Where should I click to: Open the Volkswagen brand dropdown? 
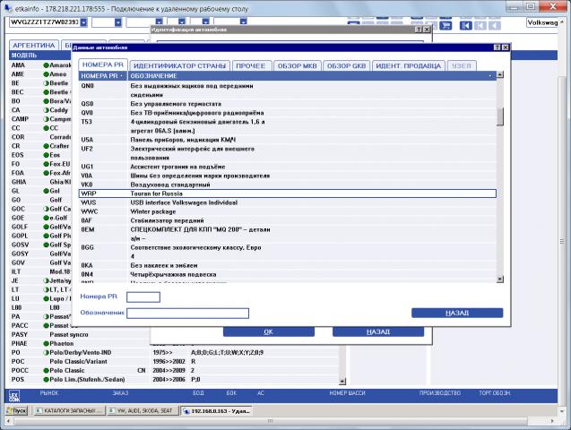pyautogui.click(x=541, y=22)
